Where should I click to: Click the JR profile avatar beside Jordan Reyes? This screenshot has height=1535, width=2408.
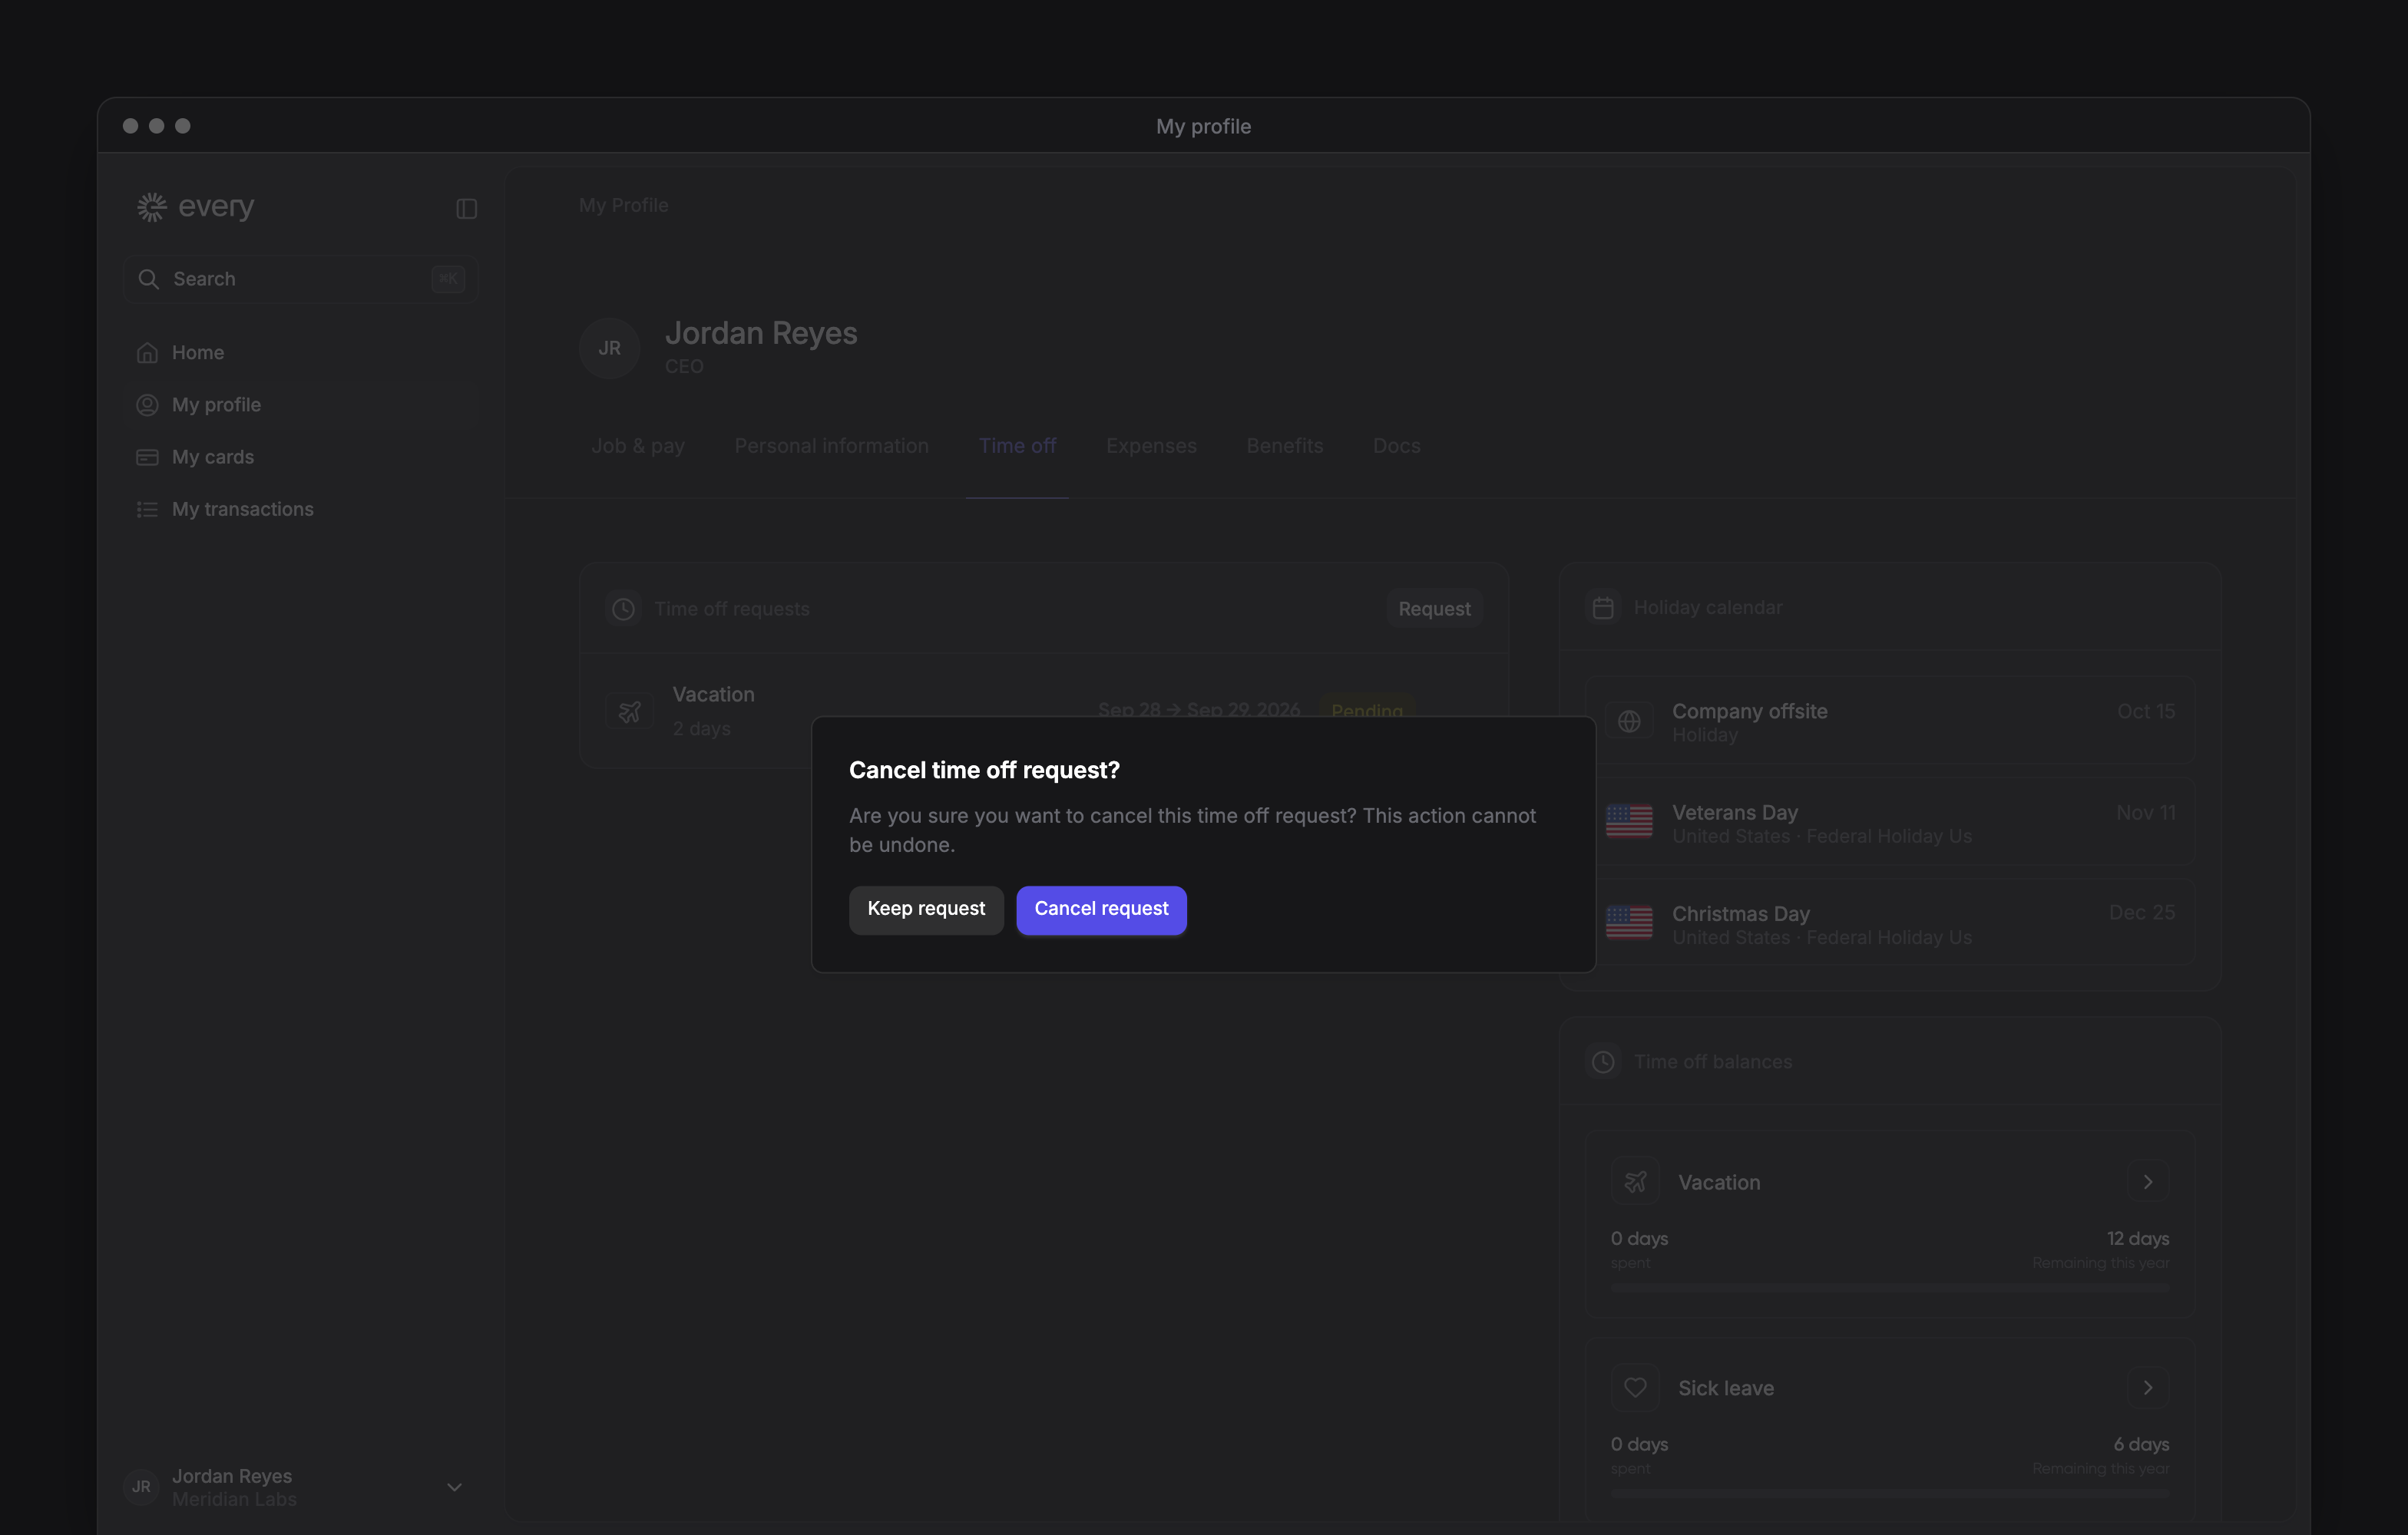(609, 348)
